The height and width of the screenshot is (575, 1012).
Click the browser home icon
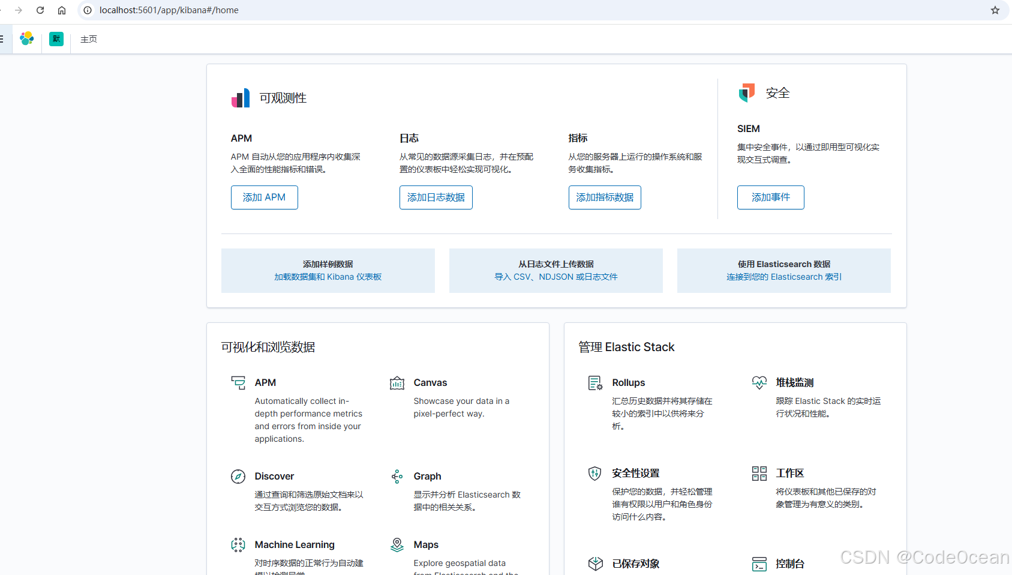click(x=62, y=10)
